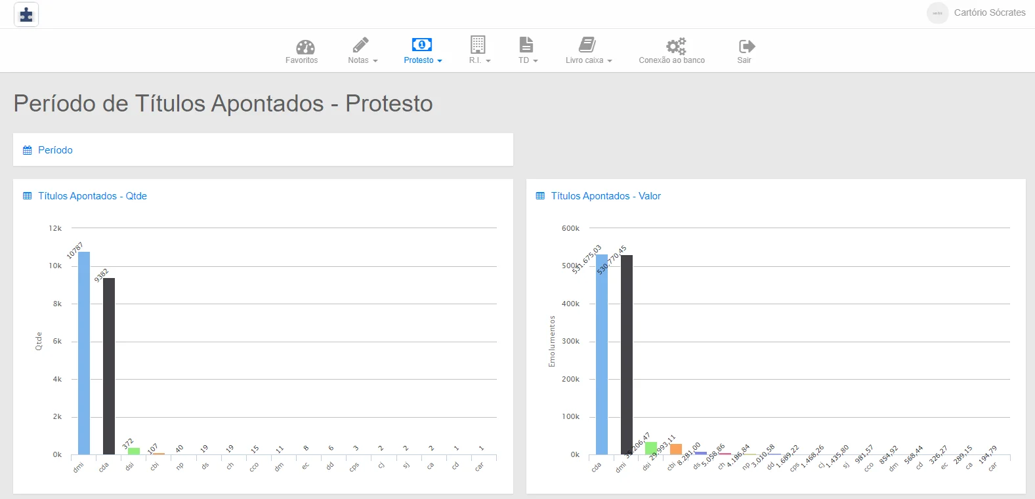Open the Favoritos menu item
This screenshot has height=499, width=1035.
coord(302,60)
